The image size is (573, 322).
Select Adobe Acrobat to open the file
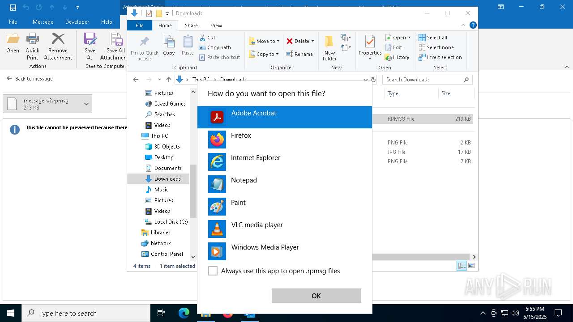(x=284, y=117)
